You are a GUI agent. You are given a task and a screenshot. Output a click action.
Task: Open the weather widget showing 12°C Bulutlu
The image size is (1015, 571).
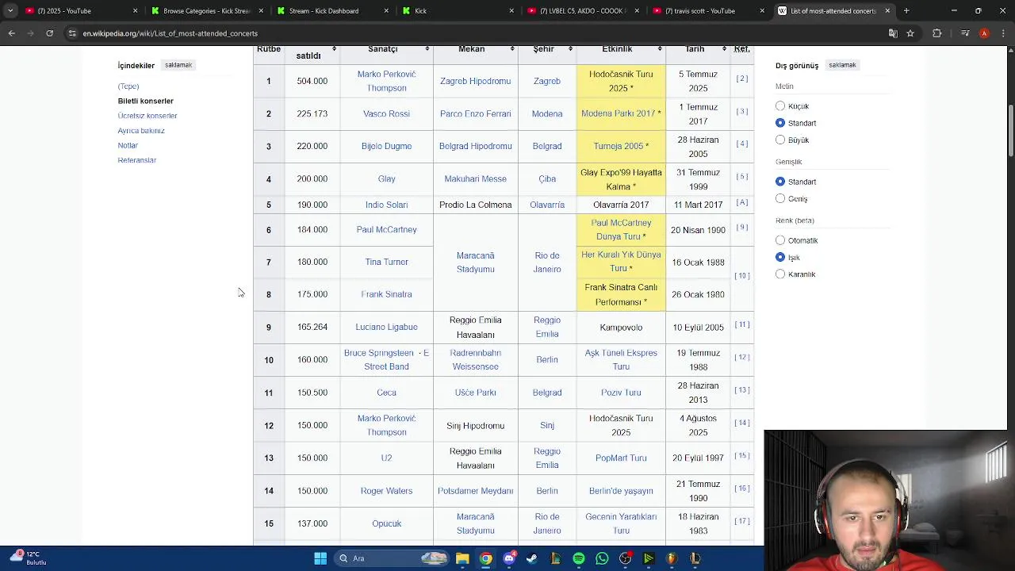point(29,558)
